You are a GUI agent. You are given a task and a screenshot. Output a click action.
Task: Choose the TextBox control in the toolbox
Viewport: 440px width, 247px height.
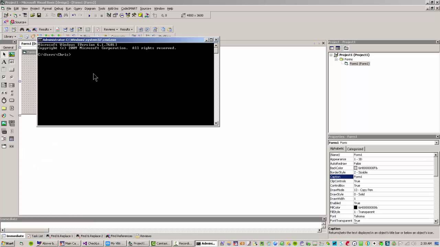pyautogui.click(x=12, y=62)
